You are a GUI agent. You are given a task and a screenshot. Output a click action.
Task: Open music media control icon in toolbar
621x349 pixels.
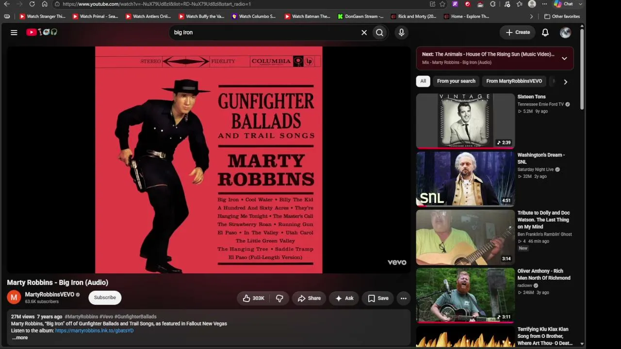(x=507, y=4)
